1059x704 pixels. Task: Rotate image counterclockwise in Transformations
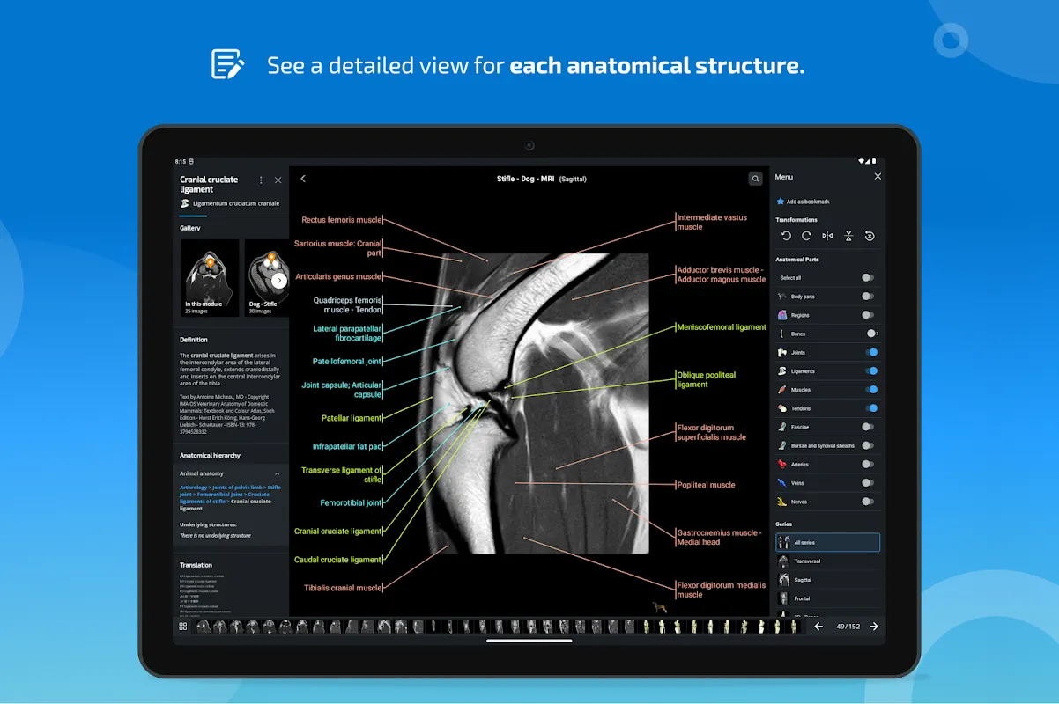(x=786, y=236)
